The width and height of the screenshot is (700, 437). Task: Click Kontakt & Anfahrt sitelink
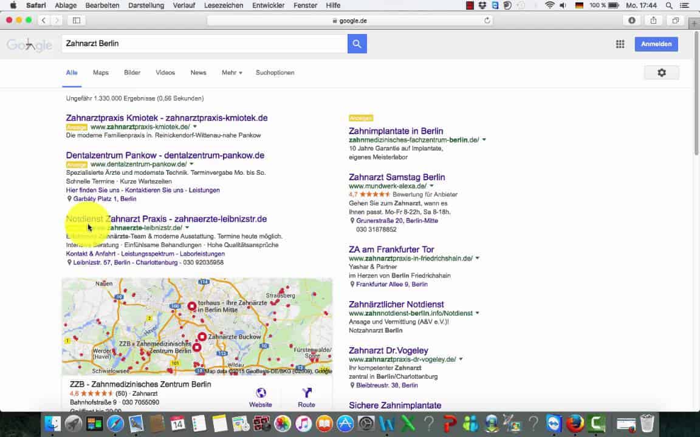(91, 254)
